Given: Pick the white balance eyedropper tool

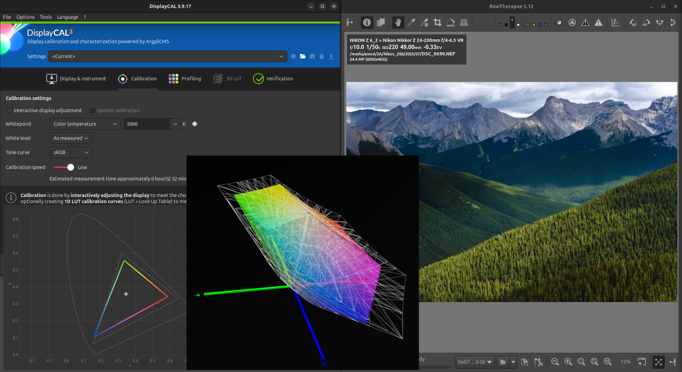Looking at the screenshot, I should point(411,23).
